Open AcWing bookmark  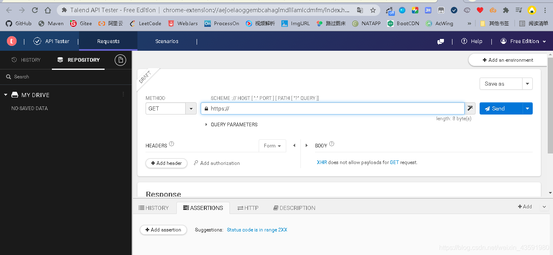coord(439,24)
